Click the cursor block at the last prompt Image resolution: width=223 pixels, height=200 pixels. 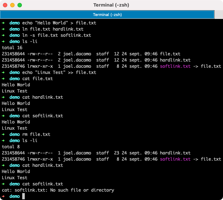coord(24,196)
